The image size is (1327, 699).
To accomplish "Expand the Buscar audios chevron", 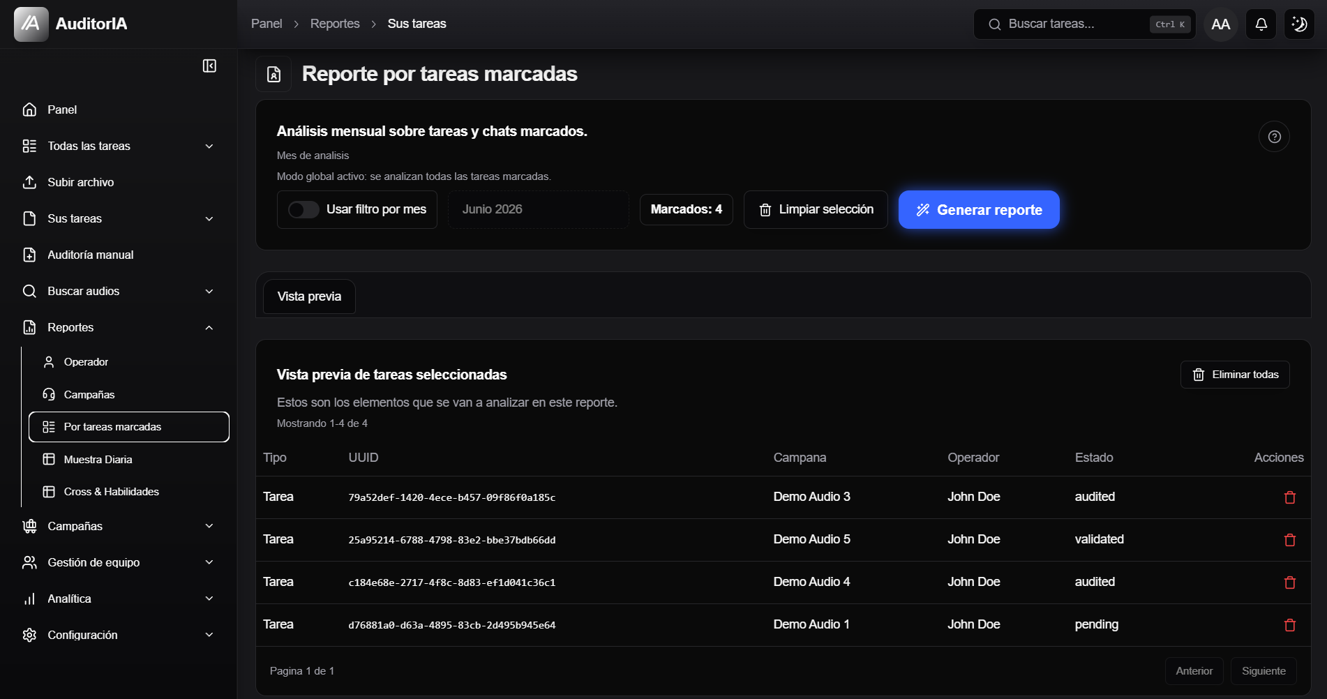I will tap(209, 291).
